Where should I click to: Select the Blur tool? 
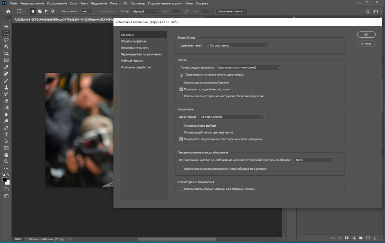6,114
